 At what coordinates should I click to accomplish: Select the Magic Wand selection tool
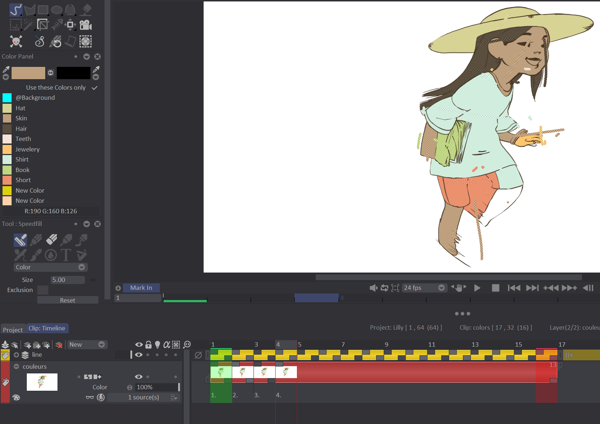[x=29, y=25]
